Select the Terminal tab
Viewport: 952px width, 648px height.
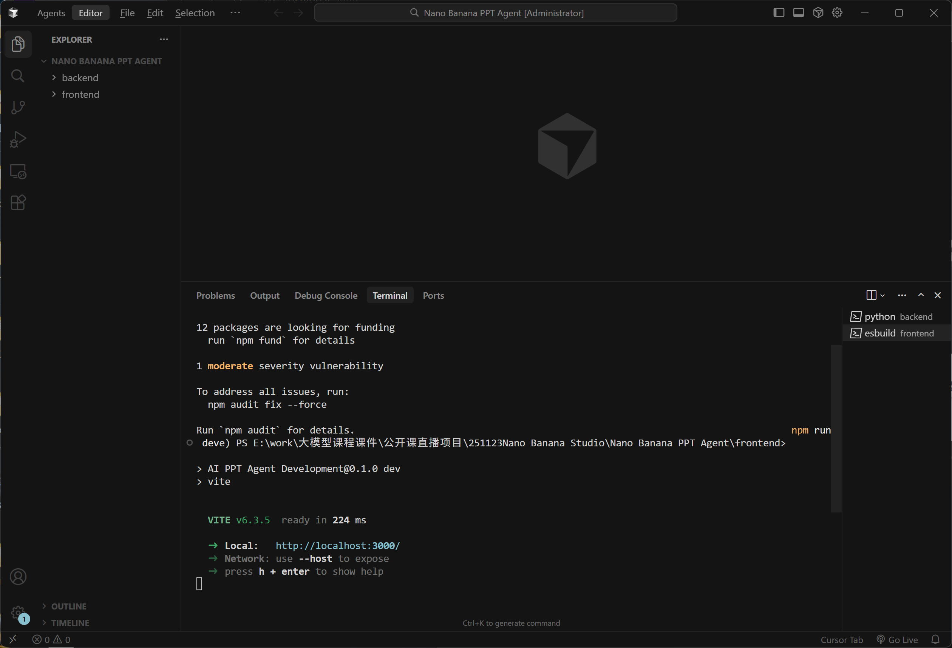390,296
